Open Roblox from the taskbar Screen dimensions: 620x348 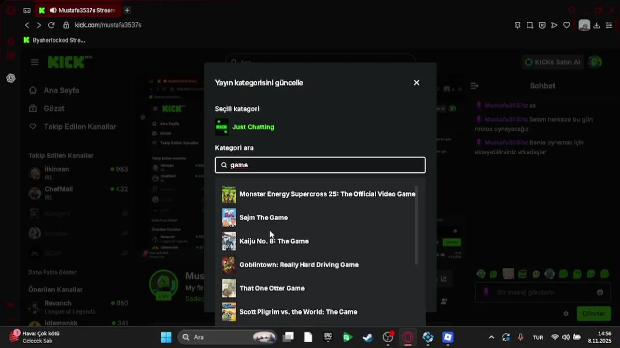(x=448, y=337)
